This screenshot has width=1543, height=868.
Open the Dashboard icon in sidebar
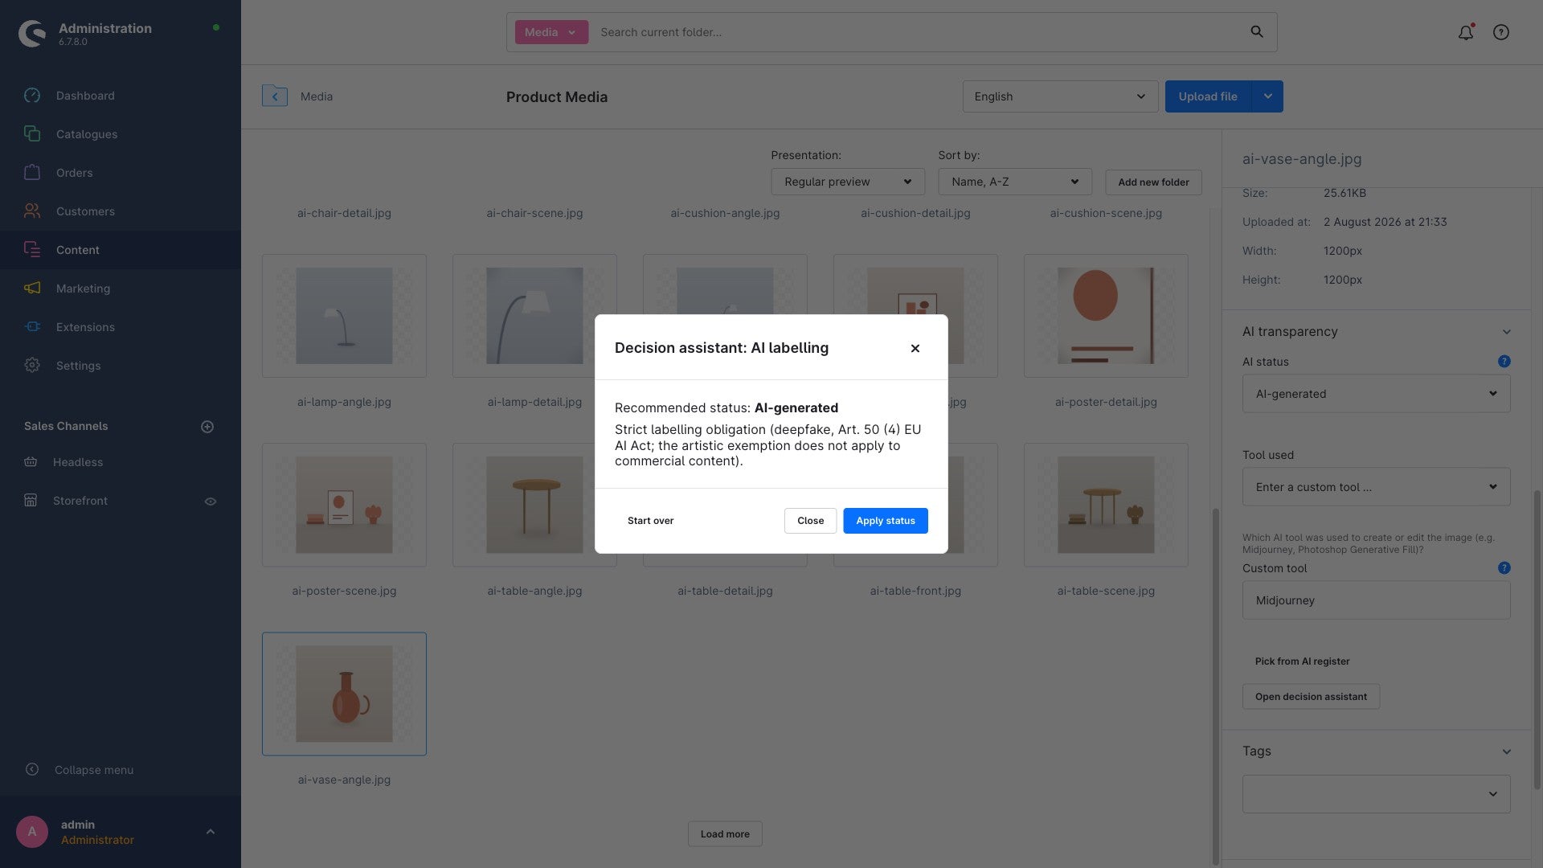click(32, 96)
